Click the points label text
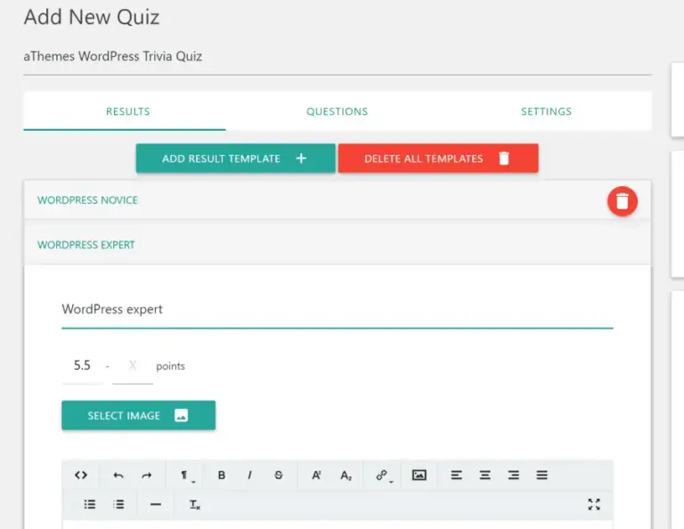 171,366
